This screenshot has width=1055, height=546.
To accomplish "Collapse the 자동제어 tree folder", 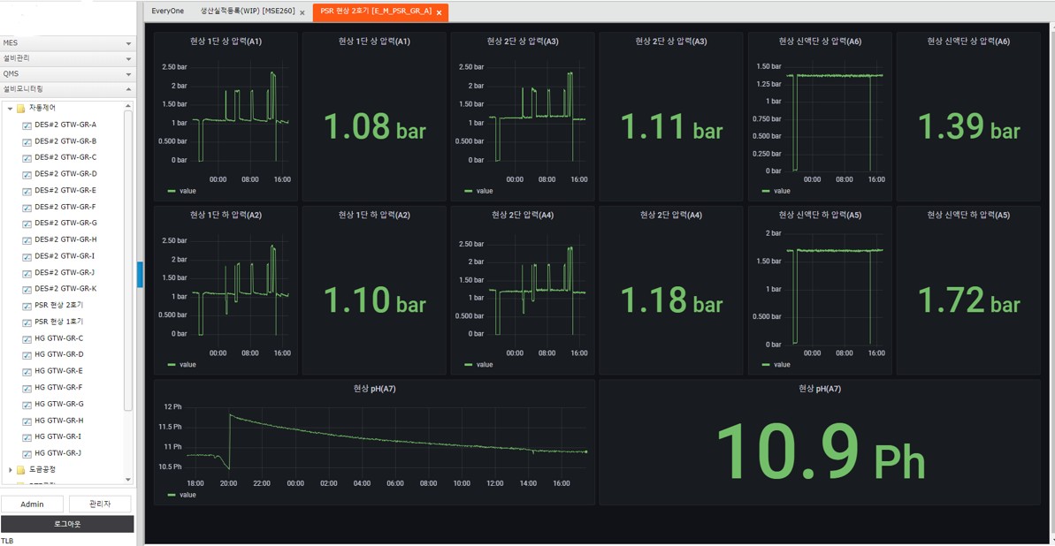I will coord(10,109).
